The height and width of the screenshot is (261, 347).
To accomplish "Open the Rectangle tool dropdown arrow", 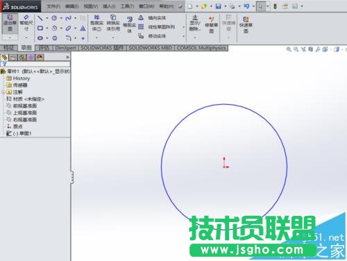I will click(47, 28).
